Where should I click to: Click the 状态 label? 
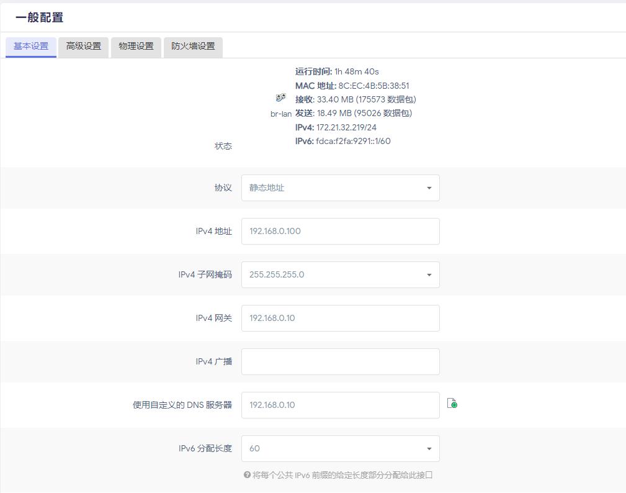[223, 146]
